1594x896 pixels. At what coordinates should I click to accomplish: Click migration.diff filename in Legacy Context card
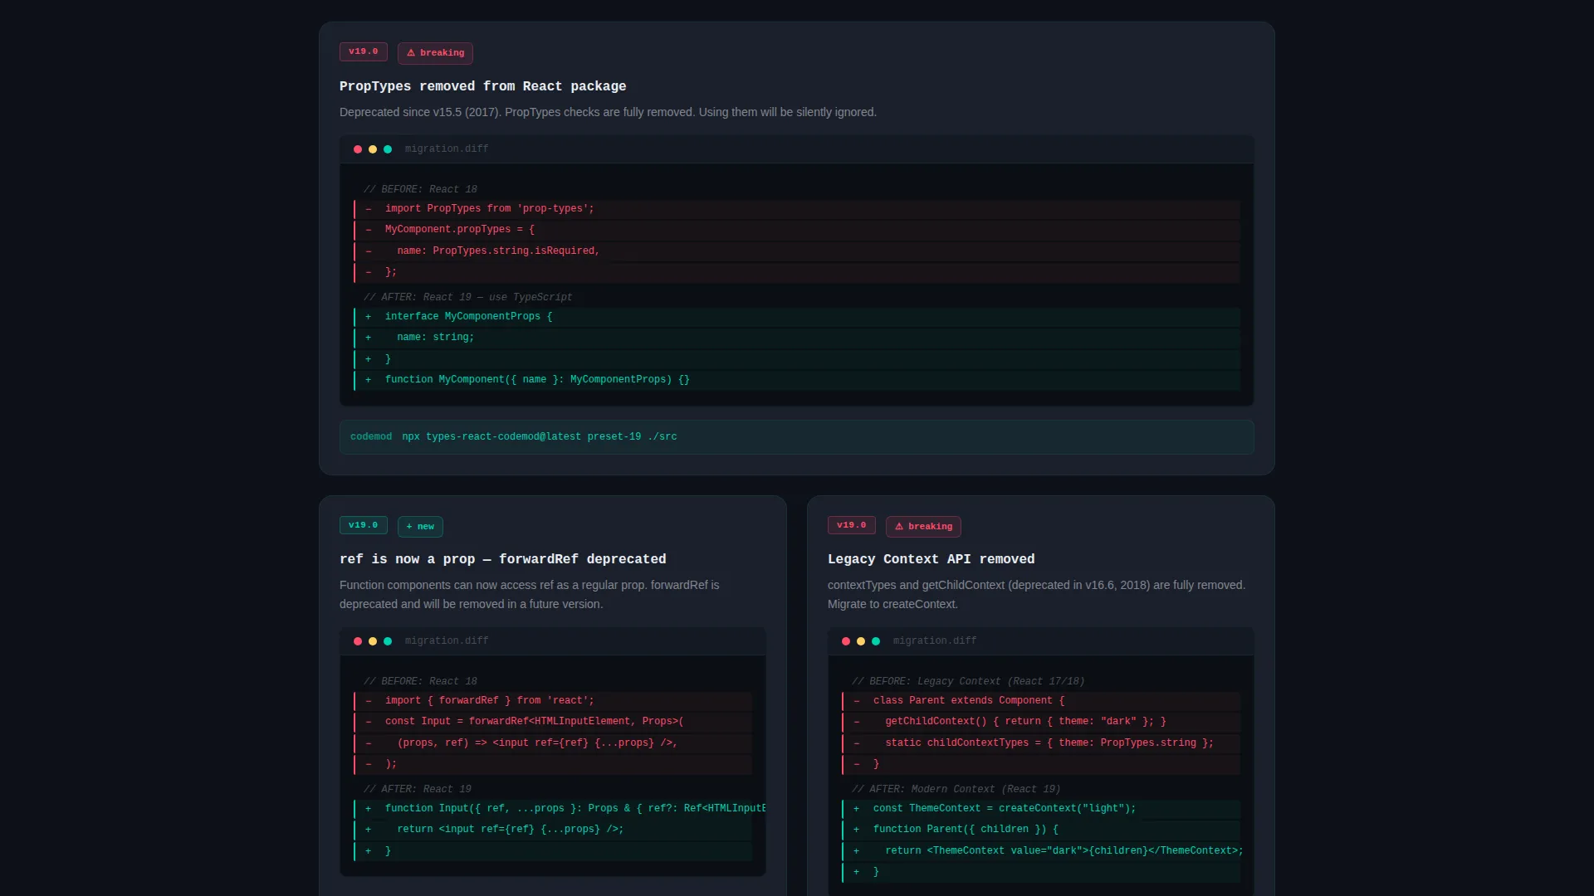pyautogui.click(x=935, y=641)
